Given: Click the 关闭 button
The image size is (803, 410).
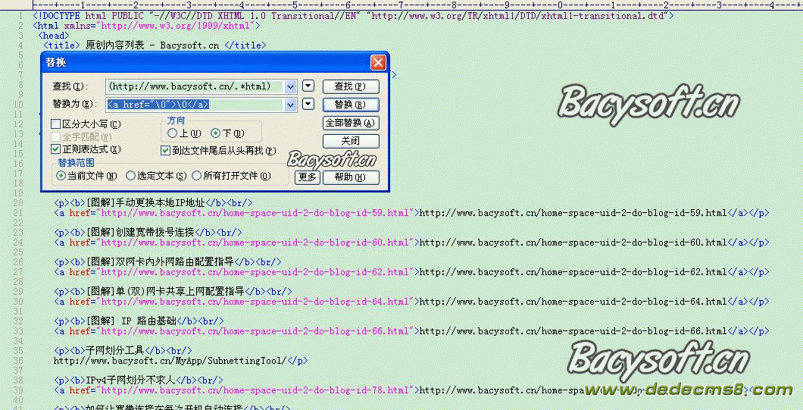Looking at the screenshot, I should pos(351,141).
